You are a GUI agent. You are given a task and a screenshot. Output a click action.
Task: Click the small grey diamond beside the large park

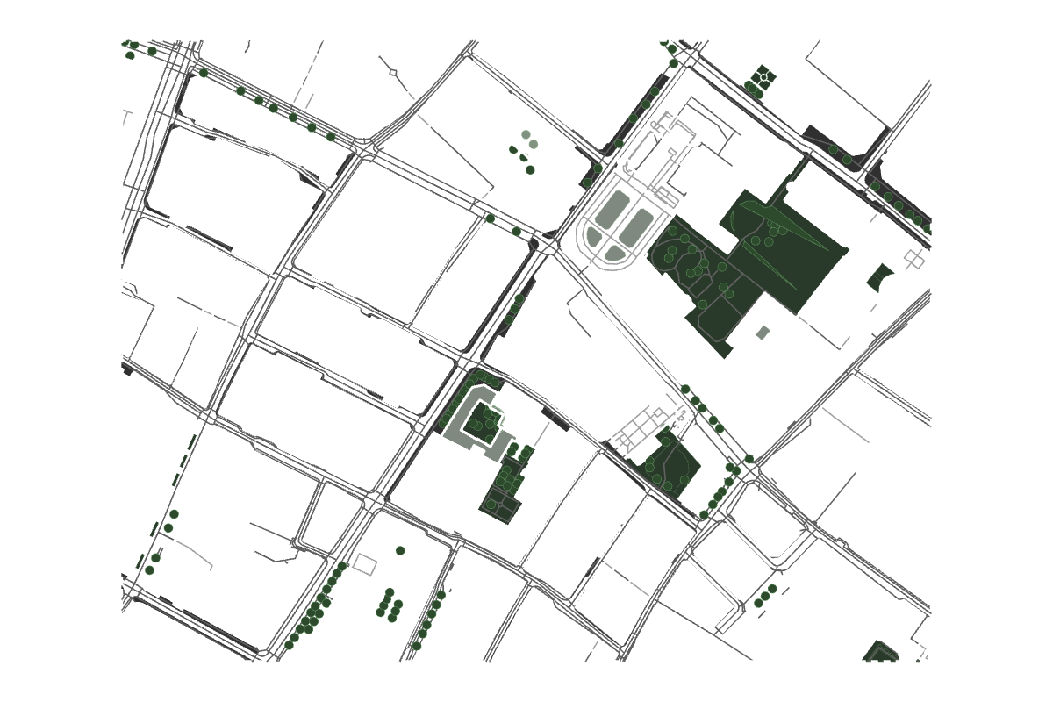tap(763, 333)
